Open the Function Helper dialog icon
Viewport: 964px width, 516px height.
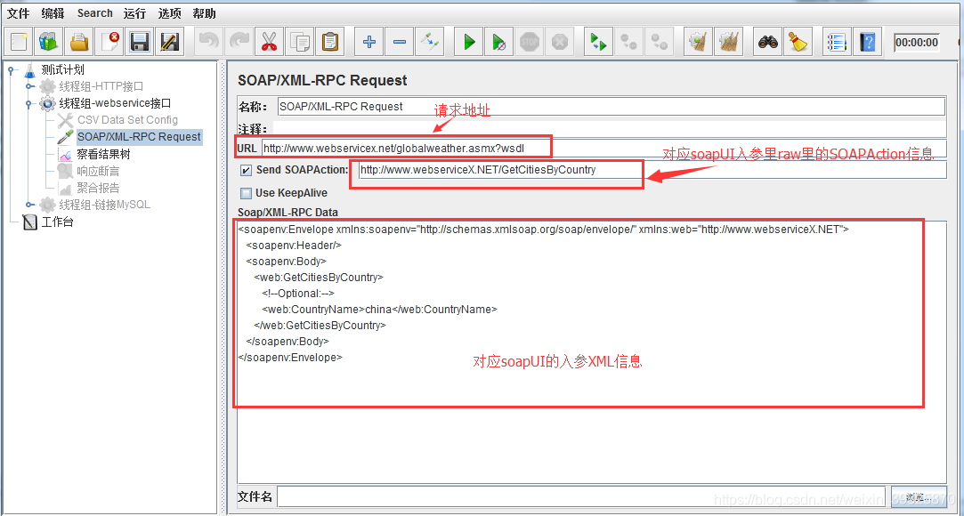pyautogui.click(x=836, y=42)
